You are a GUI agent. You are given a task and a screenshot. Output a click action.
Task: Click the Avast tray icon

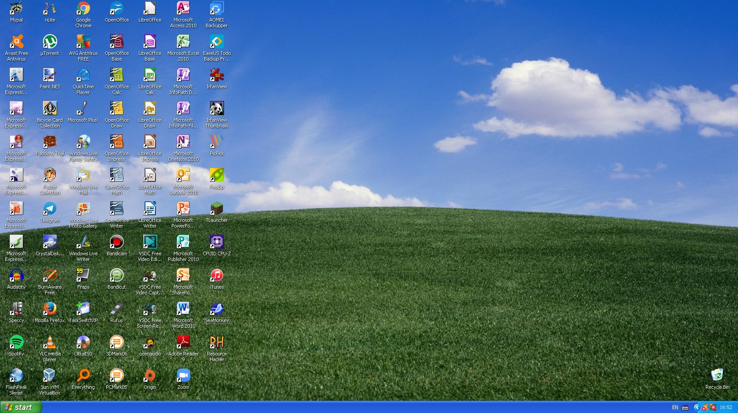705,407
